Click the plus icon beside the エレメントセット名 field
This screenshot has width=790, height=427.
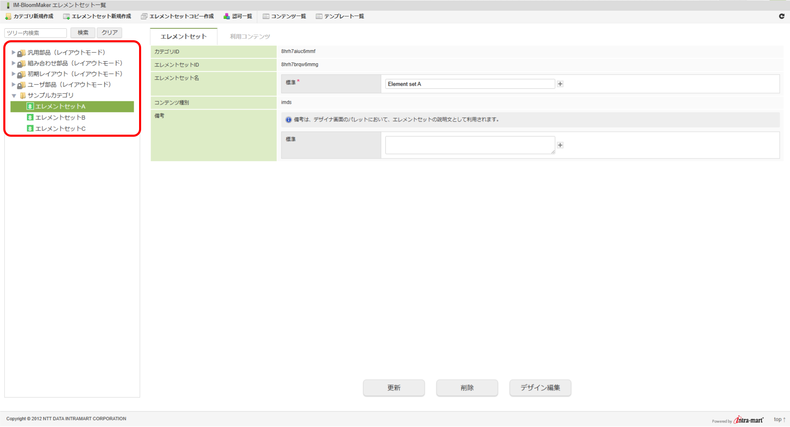(560, 83)
